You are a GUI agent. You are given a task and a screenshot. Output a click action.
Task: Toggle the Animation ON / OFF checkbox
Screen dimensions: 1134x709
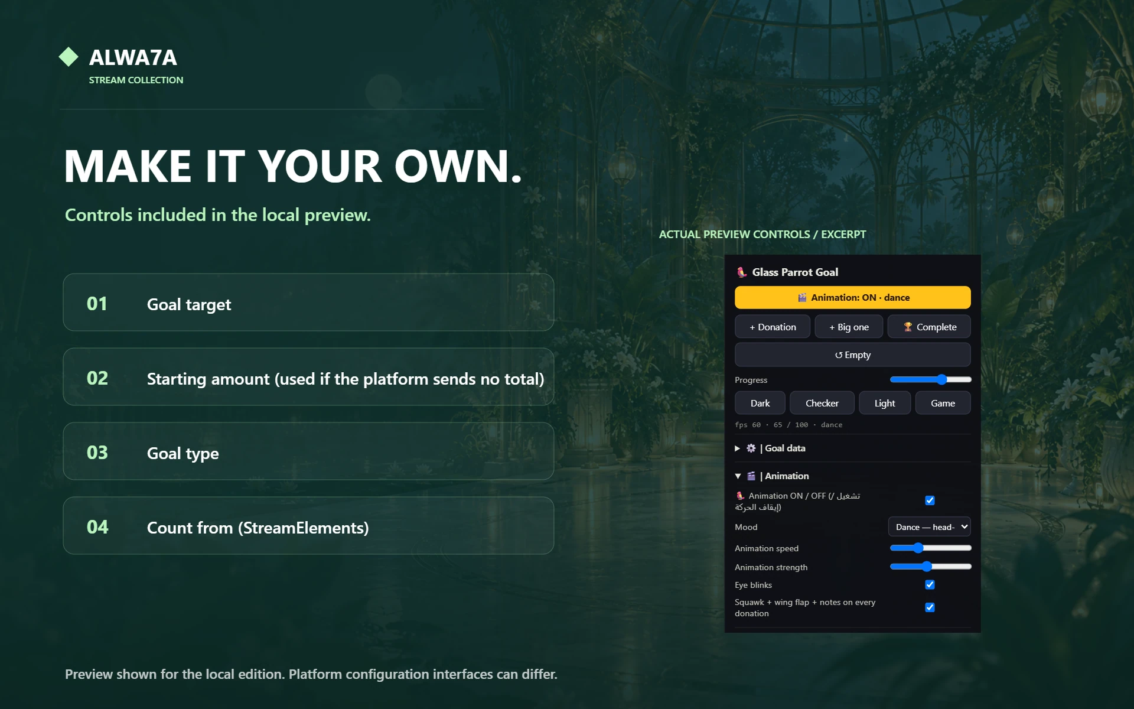930,500
